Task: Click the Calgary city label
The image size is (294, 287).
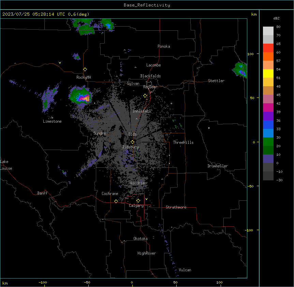Action: pyautogui.click(x=136, y=206)
